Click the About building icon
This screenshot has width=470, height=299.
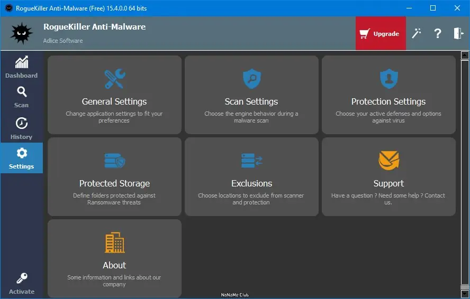[114, 242]
